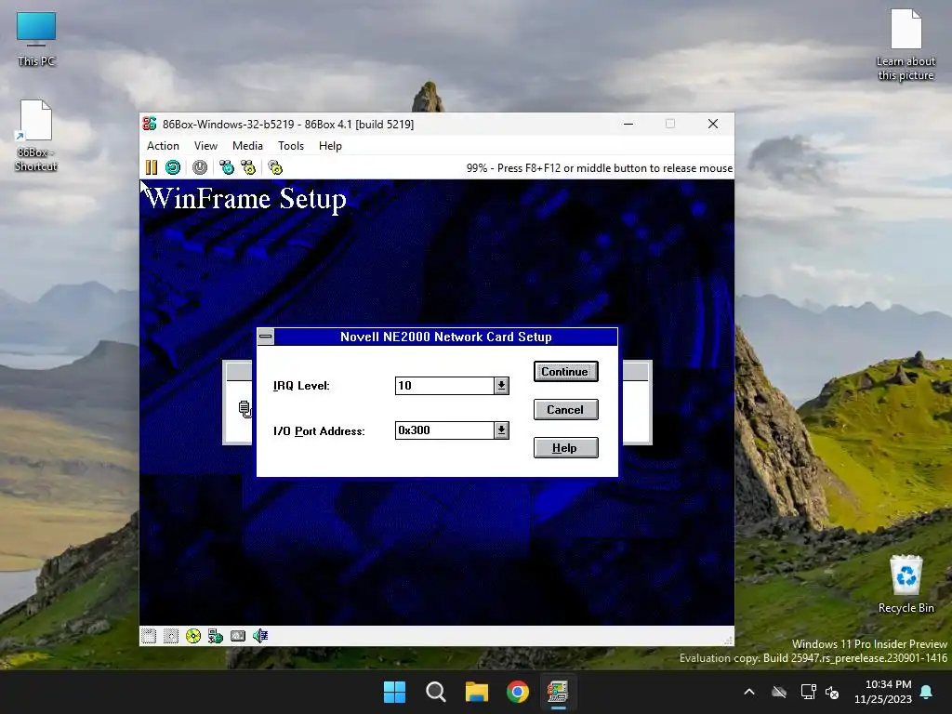The width and height of the screenshot is (952, 714).
Task: Click the Novell NE2000 Network Card Setup title bar
Action: tap(445, 337)
